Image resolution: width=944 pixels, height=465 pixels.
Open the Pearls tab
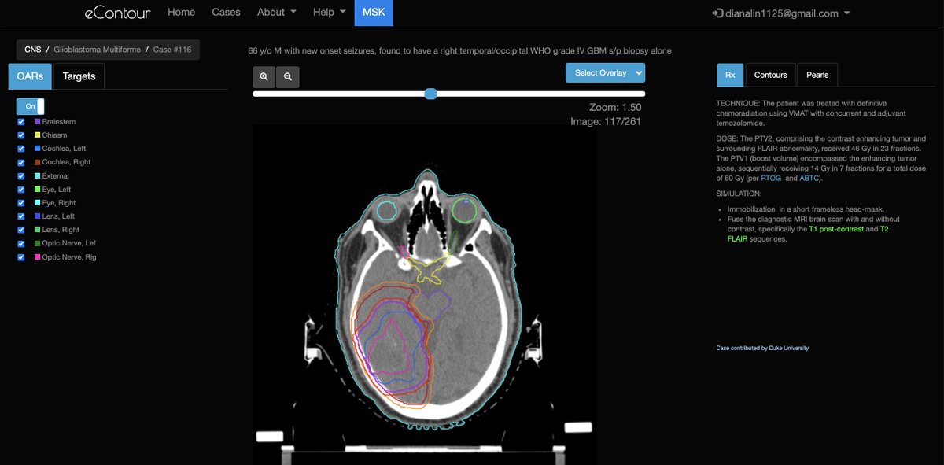point(817,75)
